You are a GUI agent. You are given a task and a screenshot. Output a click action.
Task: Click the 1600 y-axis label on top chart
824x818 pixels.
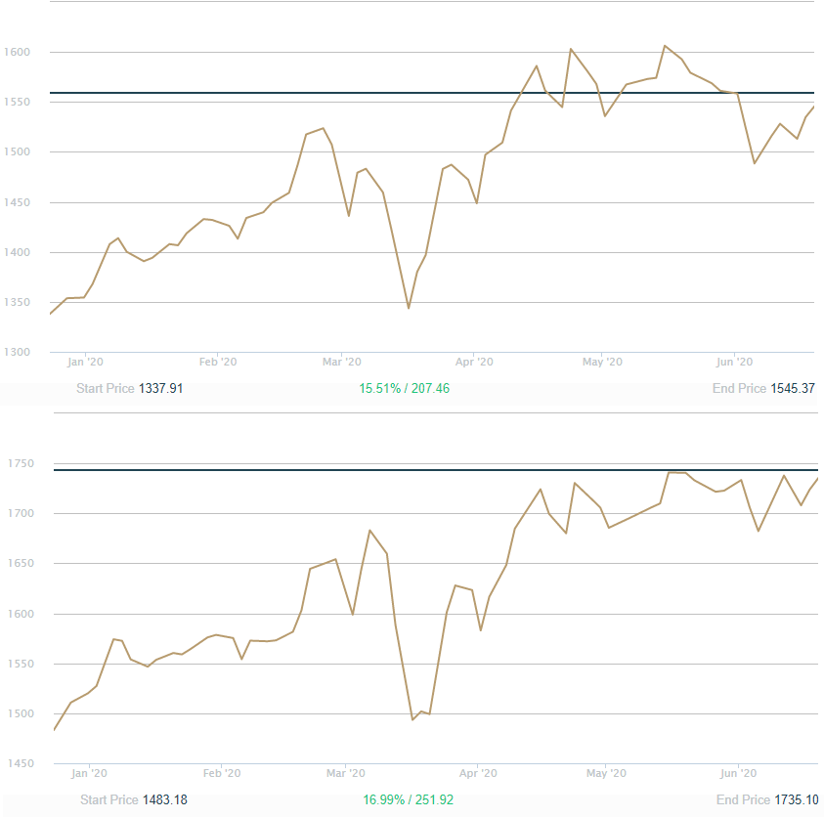point(18,52)
